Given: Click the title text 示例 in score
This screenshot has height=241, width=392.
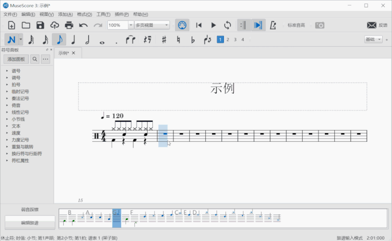Looking at the screenshot, I should coord(222,88).
